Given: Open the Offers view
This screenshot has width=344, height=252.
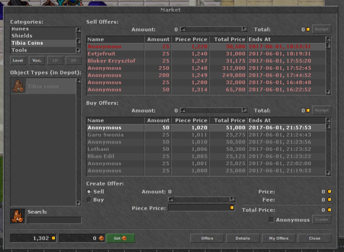Looking at the screenshot, I should pos(207,238).
